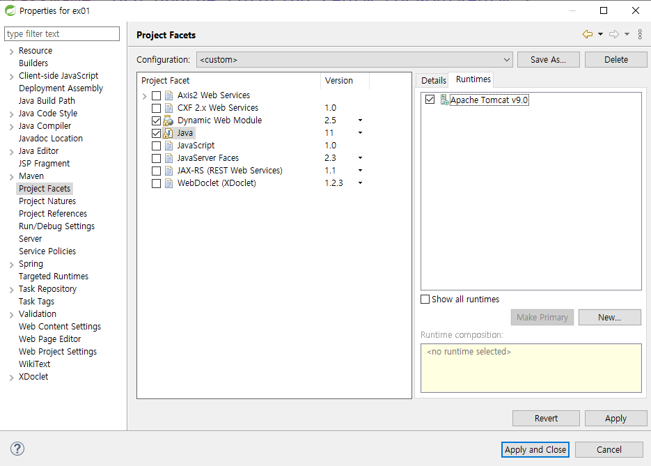Click the forward navigation arrow icon
The image size is (651, 466).
click(x=614, y=34)
